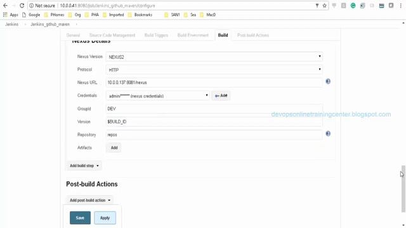Click the Save button
406x228 pixels.
coord(80,218)
